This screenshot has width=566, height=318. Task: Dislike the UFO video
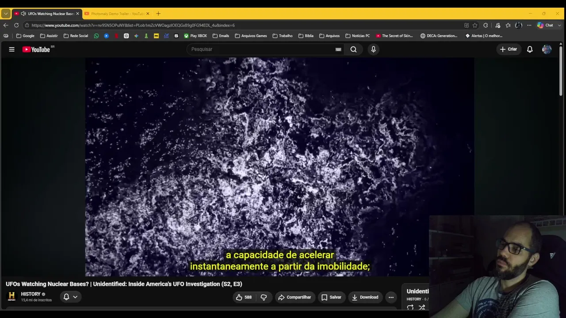pos(264,297)
